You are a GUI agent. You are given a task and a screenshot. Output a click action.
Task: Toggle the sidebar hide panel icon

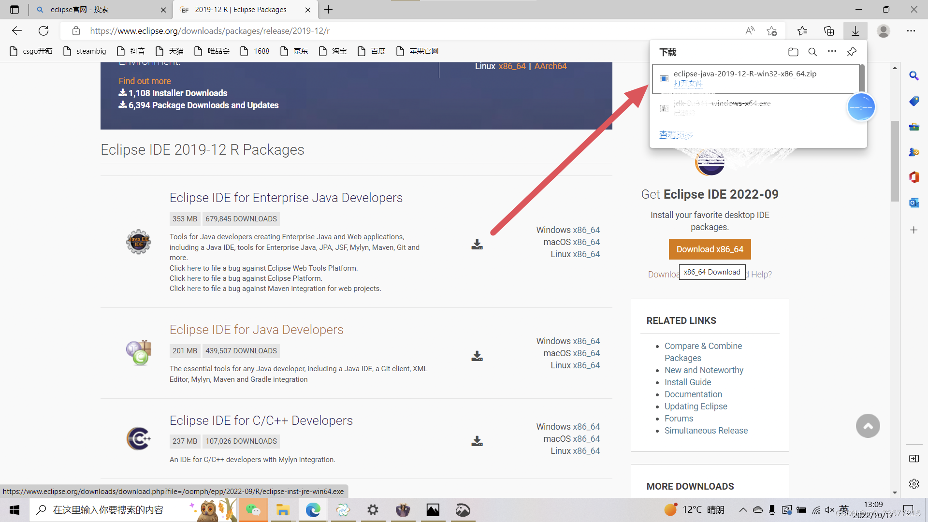[914, 459]
